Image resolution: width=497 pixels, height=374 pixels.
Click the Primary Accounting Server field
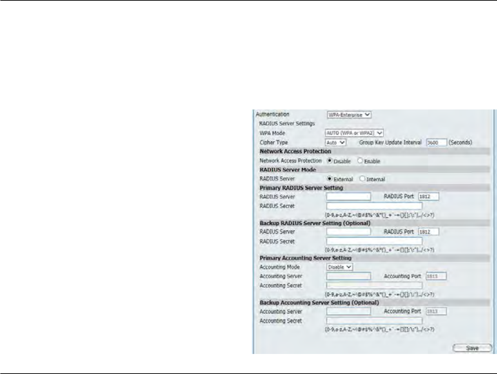pyautogui.click(x=348, y=276)
